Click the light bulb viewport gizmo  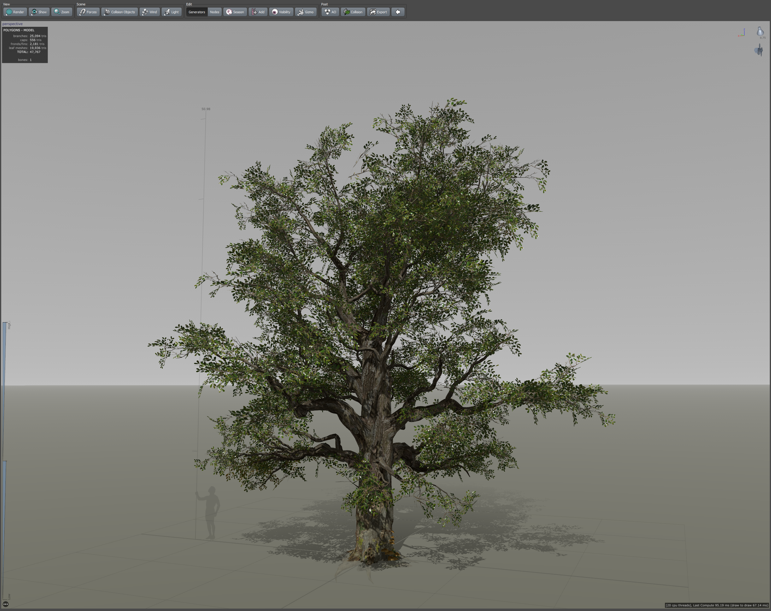click(x=760, y=32)
